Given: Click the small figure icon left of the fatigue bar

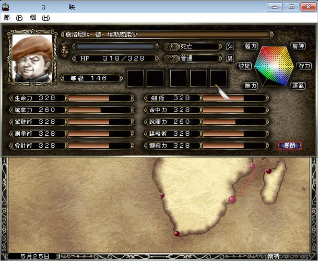Looking at the screenshot, I should click(65, 50).
